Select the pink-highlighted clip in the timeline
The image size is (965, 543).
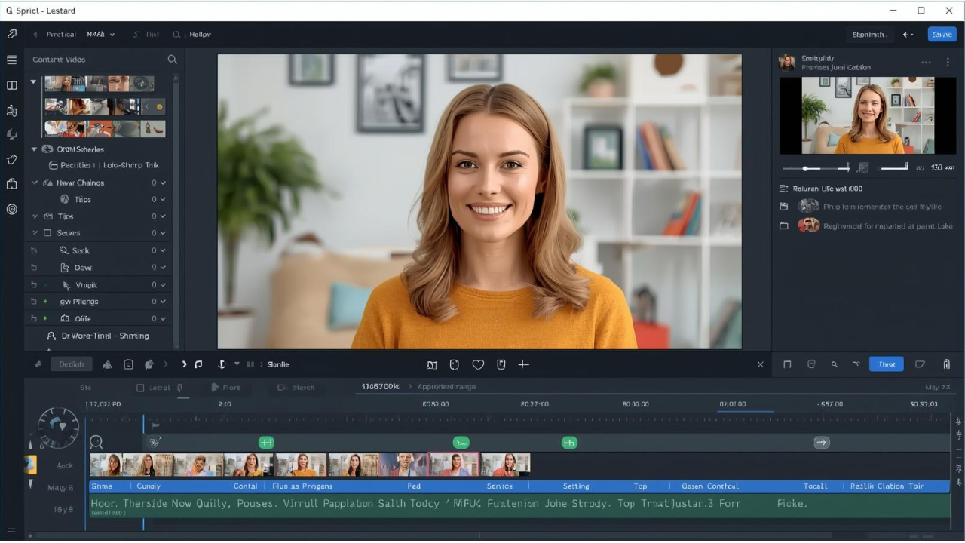click(x=454, y=465)
